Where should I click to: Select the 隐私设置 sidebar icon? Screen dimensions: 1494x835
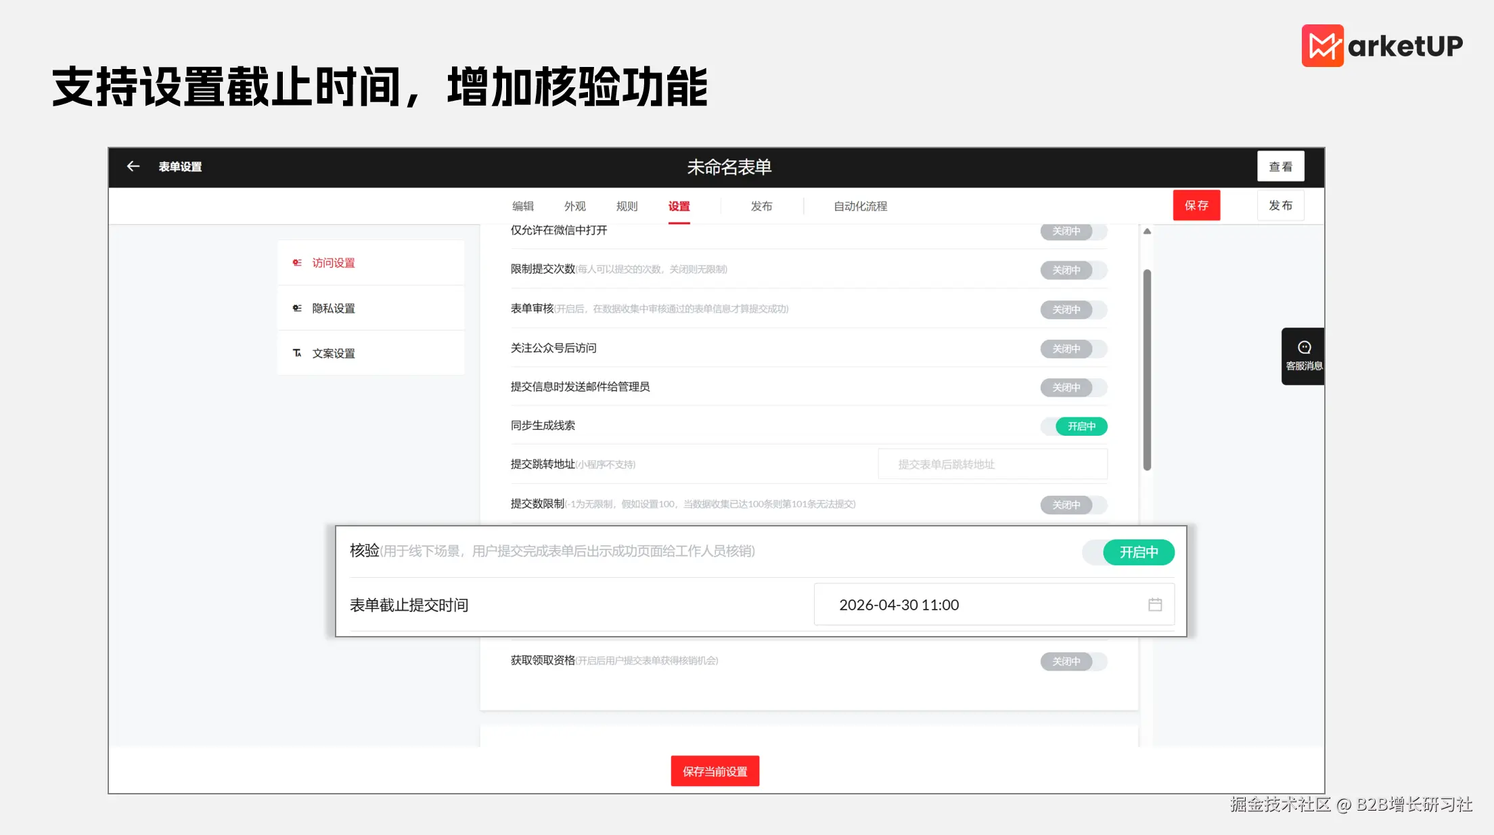point(297,308)
